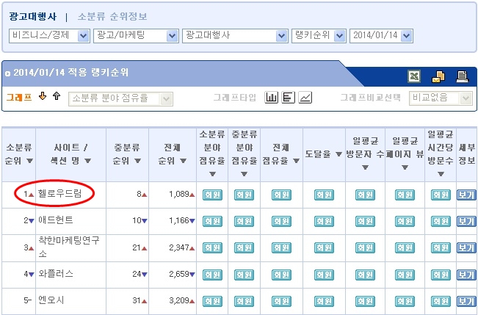478x315 pixels.
Task: Click the print icon in header bar
Action: click(462, 76)
